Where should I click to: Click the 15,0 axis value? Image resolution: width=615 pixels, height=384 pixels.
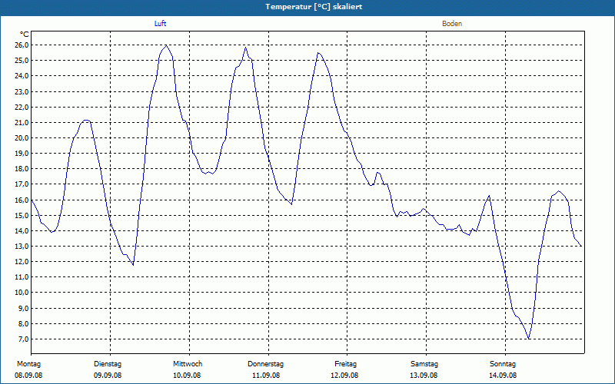point(22,215)
